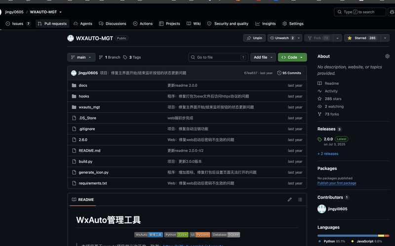
Task: Open the Wiki tab
Action: click(194, 24)
